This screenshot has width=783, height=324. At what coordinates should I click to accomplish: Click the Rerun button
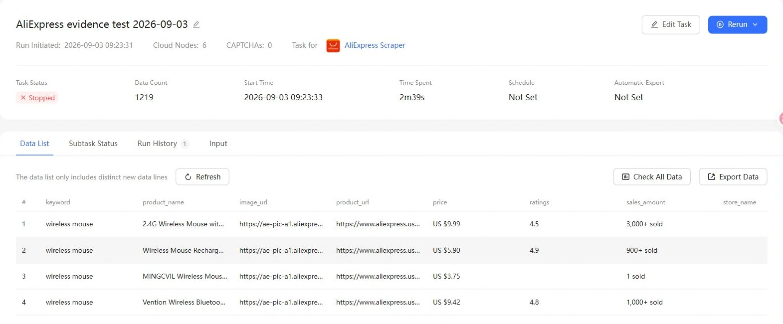[x=738, y=24]
